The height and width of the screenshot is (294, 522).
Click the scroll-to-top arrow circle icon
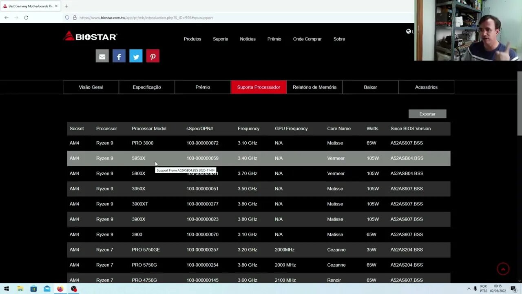point(503,269)
